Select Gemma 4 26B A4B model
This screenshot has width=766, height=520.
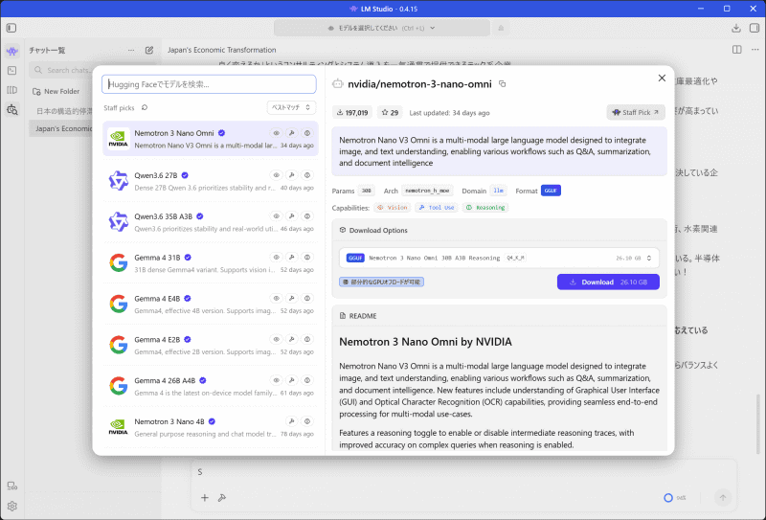pos(210,386)
